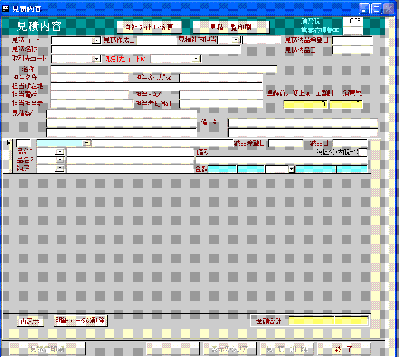Click the detail row 納品希望日 field

coord(286,143)
